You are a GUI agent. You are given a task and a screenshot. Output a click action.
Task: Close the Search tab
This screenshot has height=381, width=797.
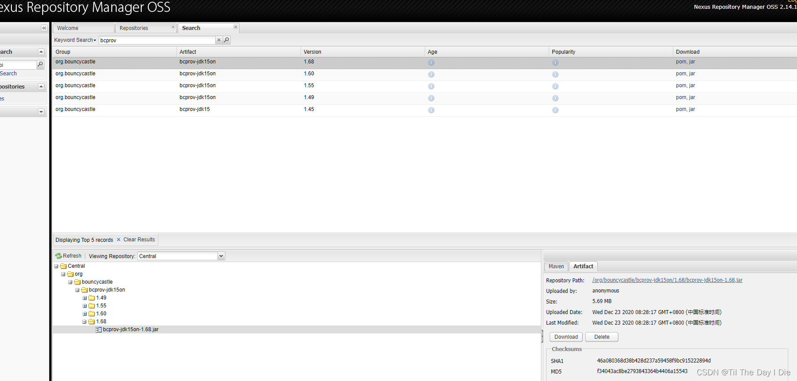click(x=235, y=27)
